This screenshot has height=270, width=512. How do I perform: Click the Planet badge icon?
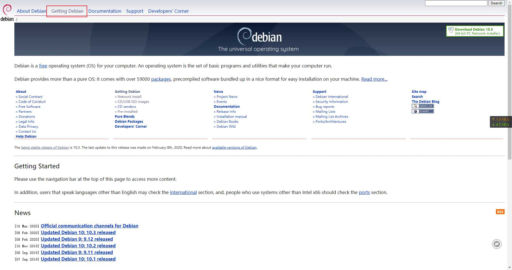pos(423,111)
